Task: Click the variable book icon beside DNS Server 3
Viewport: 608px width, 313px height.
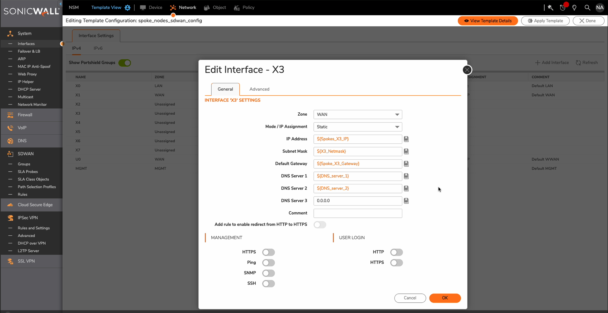Action: 406,201
